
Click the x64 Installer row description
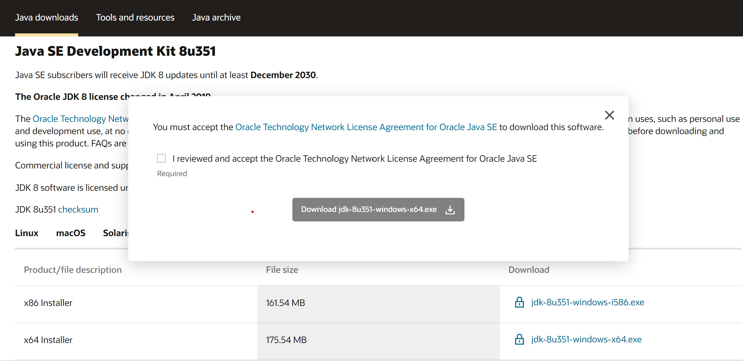point(48,340)
